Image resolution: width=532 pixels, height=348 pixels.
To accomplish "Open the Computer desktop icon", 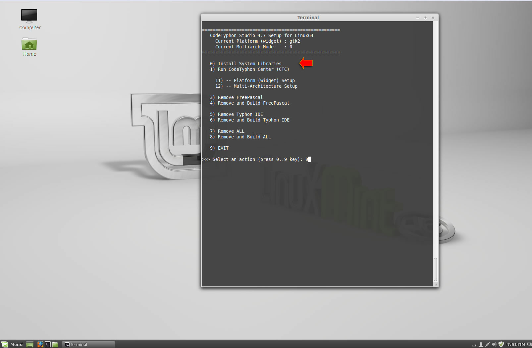I will pyautogui.click(x=29, y=20).
